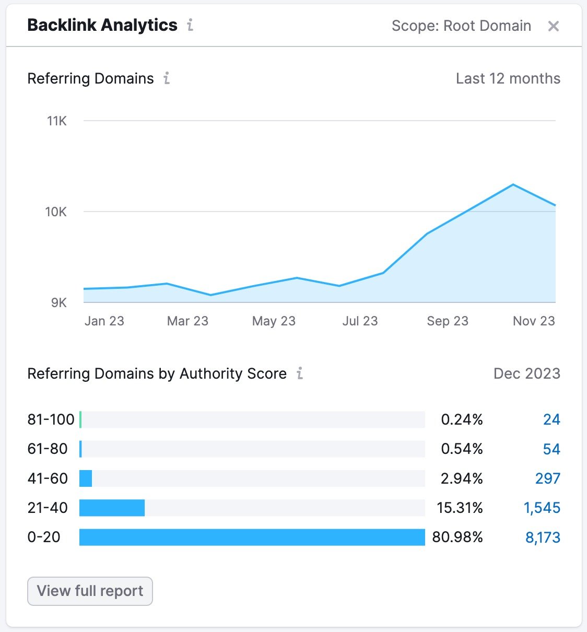587x632 pixels.
Task: Click the Scope: Root Domain selector
Action: click(x=461, y=26)
